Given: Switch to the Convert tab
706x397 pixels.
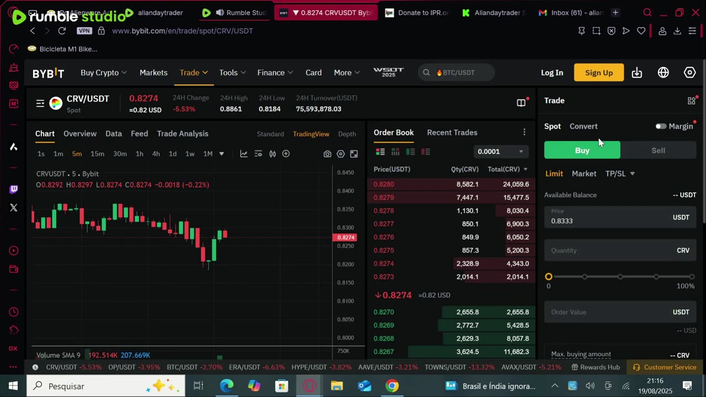Looking at the screenshot, I should pos(584,126).
